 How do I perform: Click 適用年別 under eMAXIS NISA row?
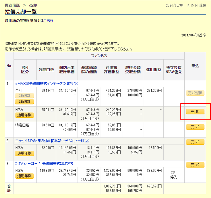pos(24,115)
